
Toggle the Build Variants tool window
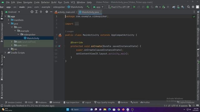pos(2,91)
